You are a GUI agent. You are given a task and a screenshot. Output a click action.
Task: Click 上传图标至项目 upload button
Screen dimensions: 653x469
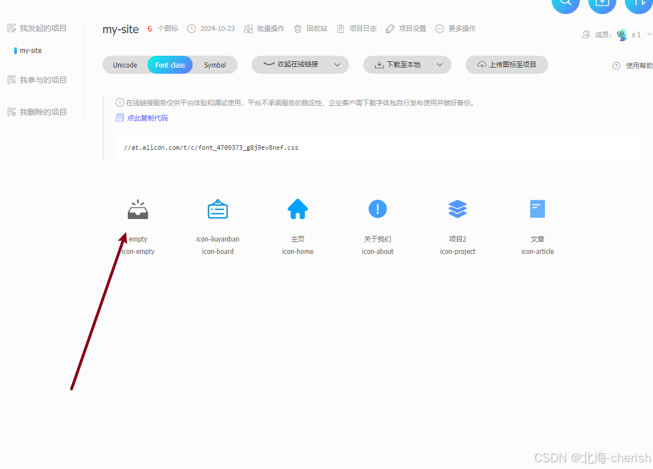(506, 65)
